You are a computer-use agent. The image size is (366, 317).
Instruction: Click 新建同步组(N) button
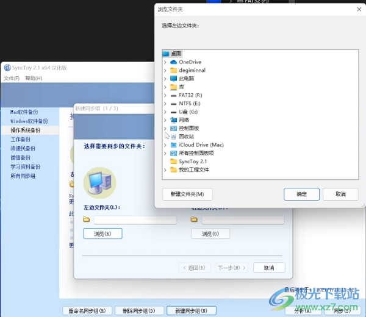pos(192,311)
